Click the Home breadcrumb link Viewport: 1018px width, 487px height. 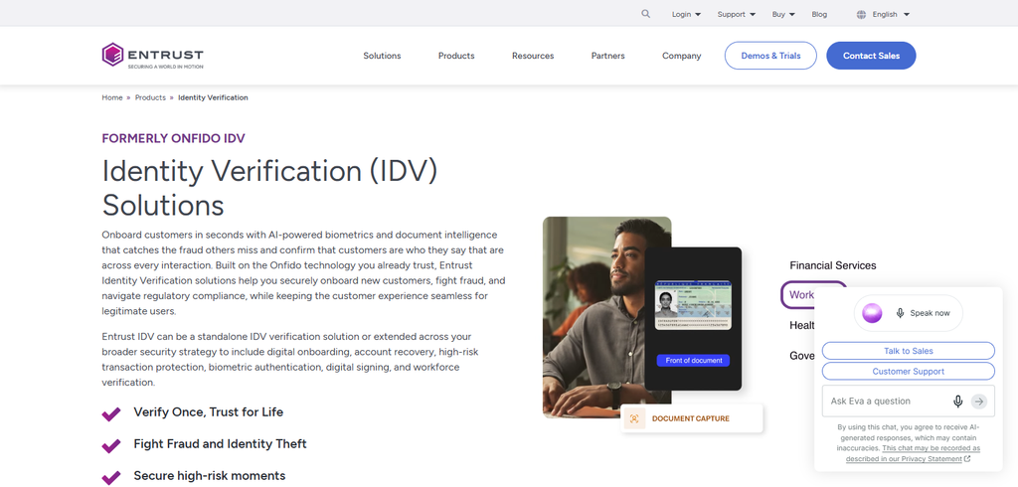click(x=112, y=97)
